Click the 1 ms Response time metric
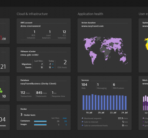 54,93
